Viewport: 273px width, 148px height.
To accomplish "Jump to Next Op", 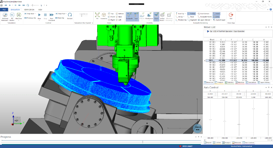I will (x=60, y=18).
